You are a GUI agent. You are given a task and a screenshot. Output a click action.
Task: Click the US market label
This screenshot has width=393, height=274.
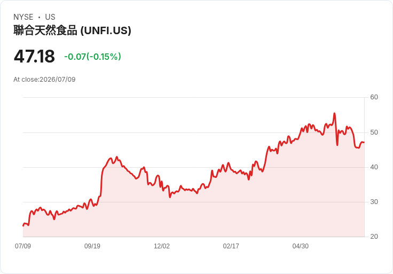(x=50, y=17)
